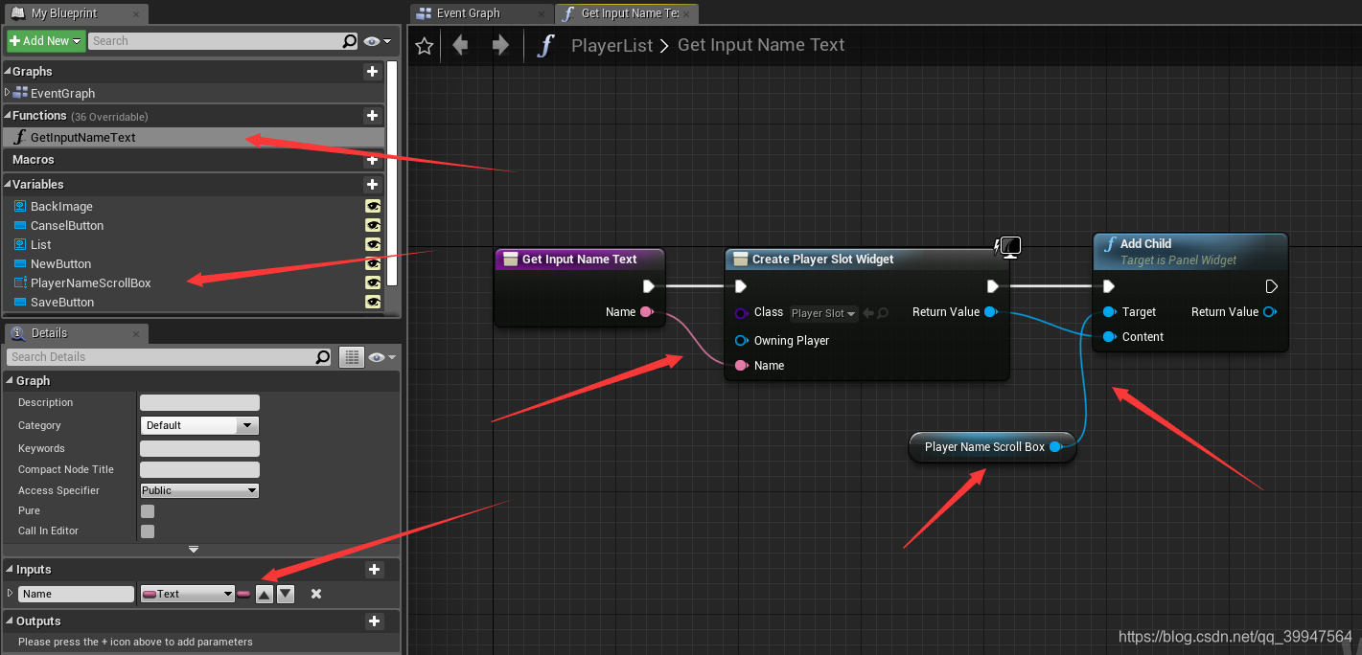Toggle visibility eye for PlayerNameScrollBox variable
The width and height of the screenshot is (1362, 655).
[x=373, y=282]
